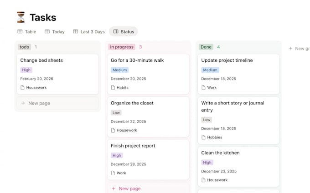Add a New group column
This screenshot has width=310, height=193.
[299, 49]
